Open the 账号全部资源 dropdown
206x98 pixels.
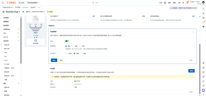click(33, 3)
